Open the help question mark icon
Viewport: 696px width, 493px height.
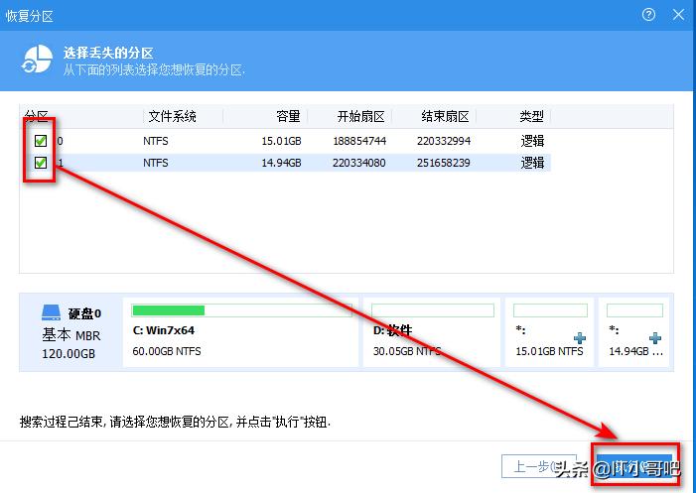click(648, 15)
